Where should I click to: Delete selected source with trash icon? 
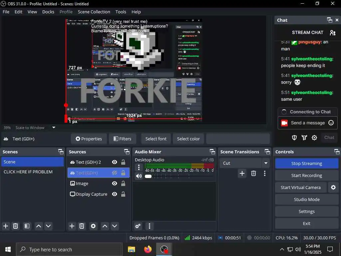point(82,226)
